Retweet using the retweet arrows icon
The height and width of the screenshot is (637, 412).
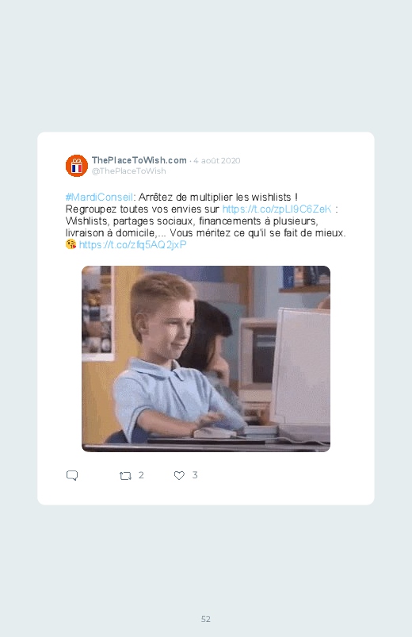tap(125, 475)
